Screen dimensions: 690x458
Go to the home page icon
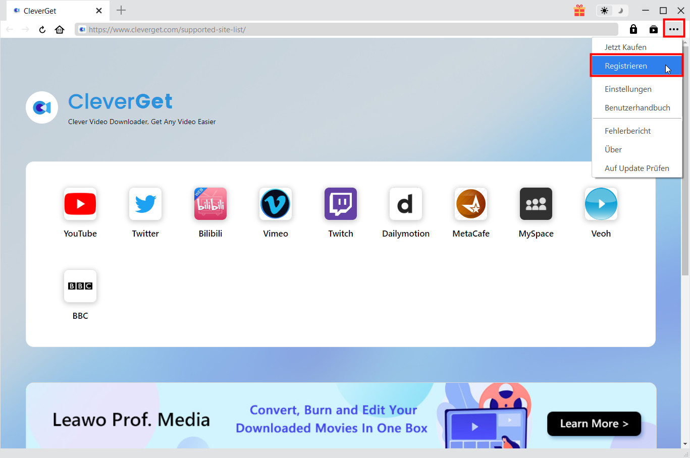60,29
